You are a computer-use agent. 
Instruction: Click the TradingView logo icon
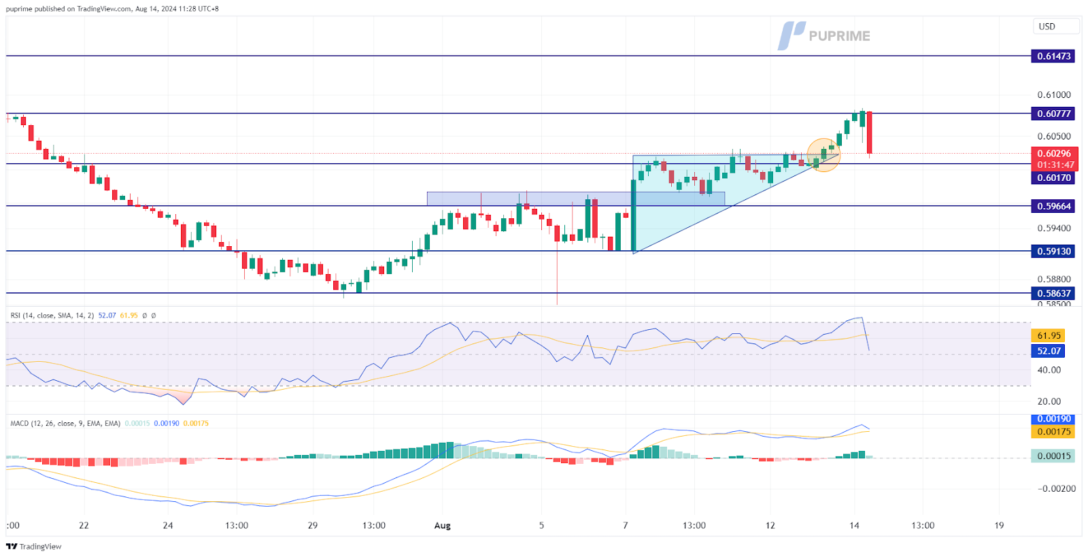coord(12,546)
